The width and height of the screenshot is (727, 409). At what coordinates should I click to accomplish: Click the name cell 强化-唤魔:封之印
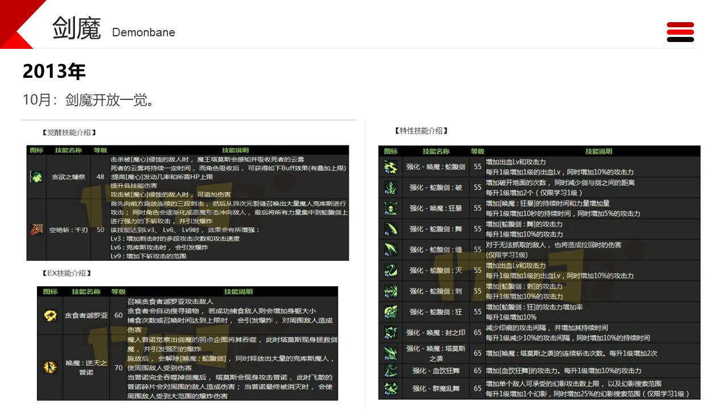point(436,332)
